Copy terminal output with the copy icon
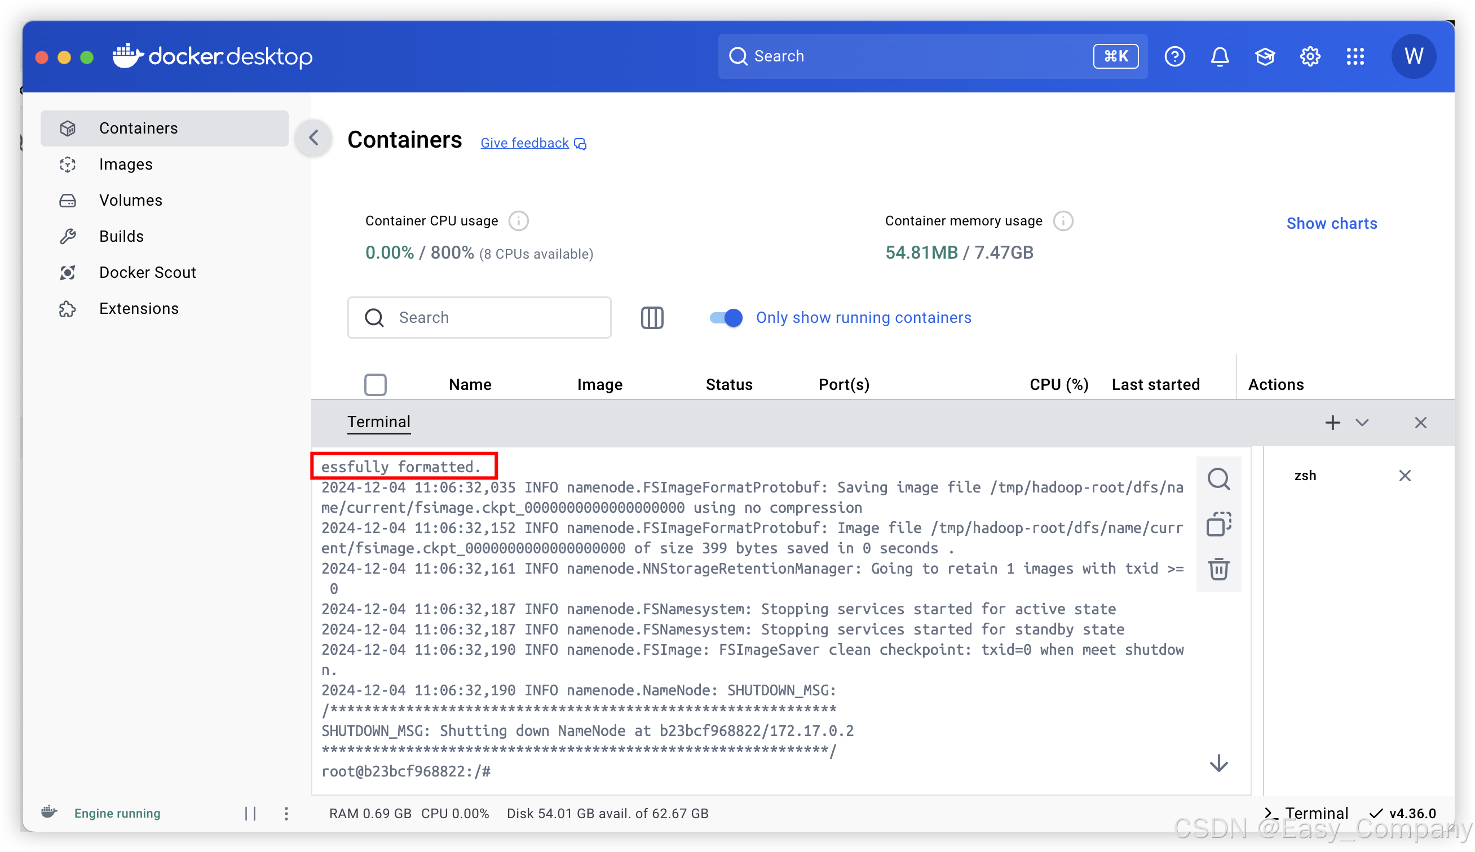 pos(1218,524)
